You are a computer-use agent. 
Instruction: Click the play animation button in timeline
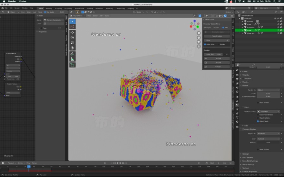coord(120,163)
